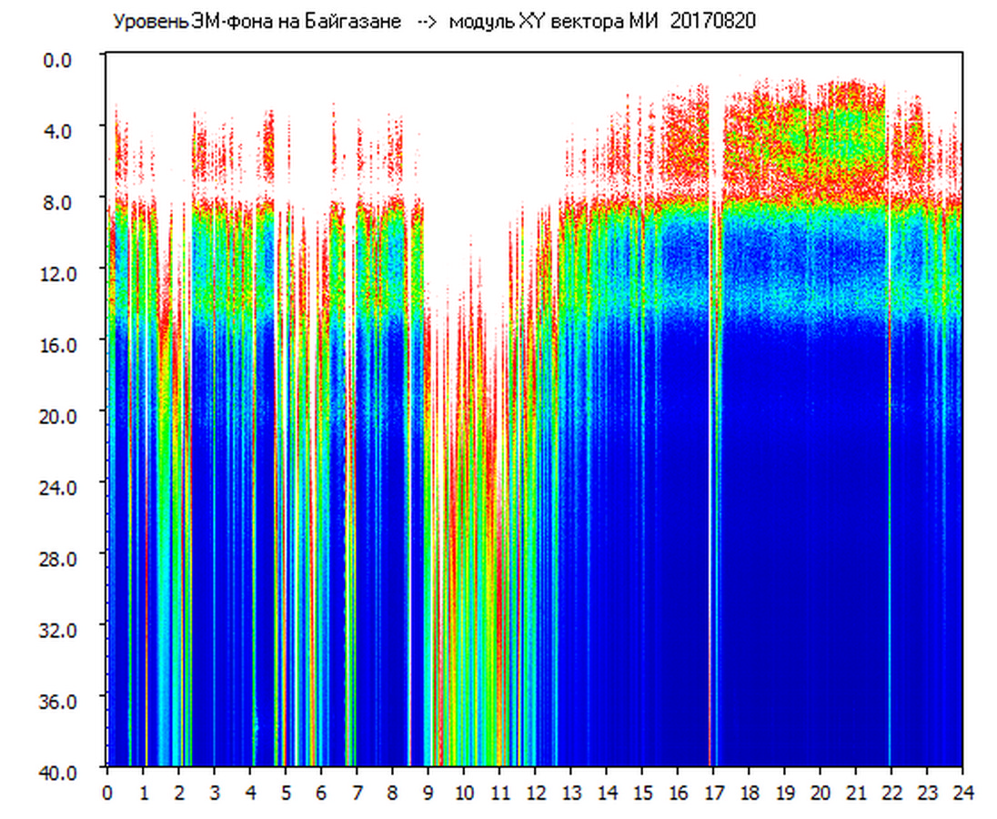Select the hour 22 x-axis label
Image resolution: width=997 pixels, height=819 pixels.
pos(891,792)
